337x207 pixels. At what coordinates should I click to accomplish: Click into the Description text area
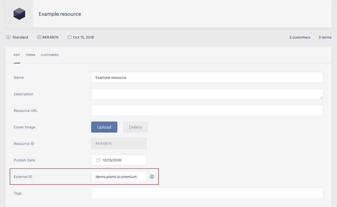[207, 94]
